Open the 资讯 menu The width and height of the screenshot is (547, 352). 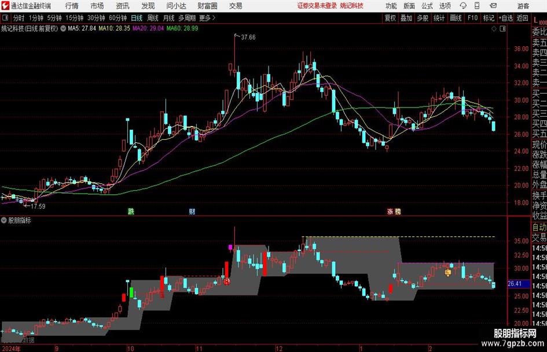point(123,6)
